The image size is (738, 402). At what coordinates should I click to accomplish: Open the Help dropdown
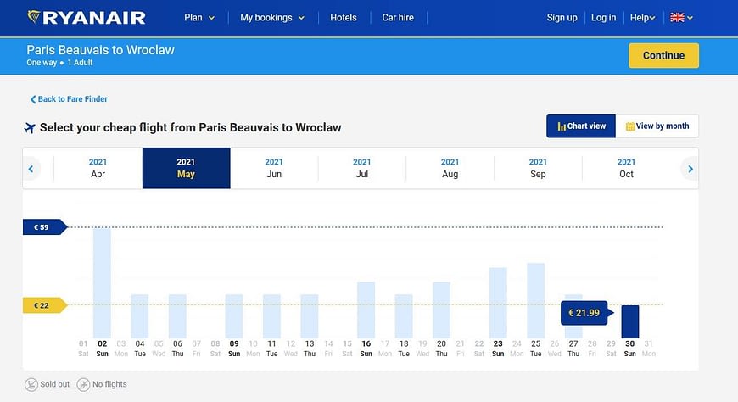pos(642,18)
